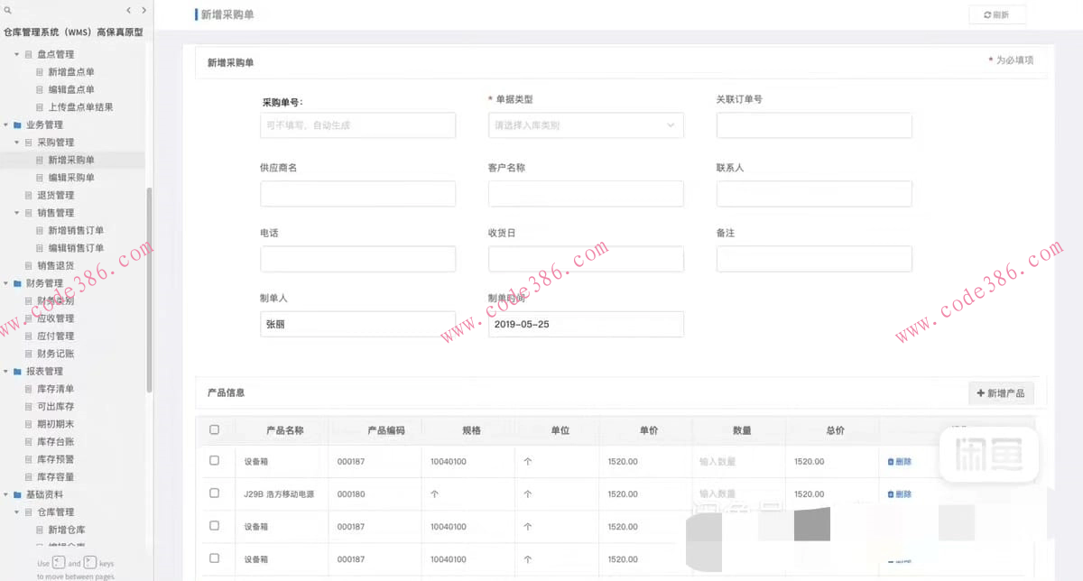Image resolution: width=1083 pixels, height=581 pixels.
Task: Click page icon beside 新增盘点单
Action: tap(40, 72)
